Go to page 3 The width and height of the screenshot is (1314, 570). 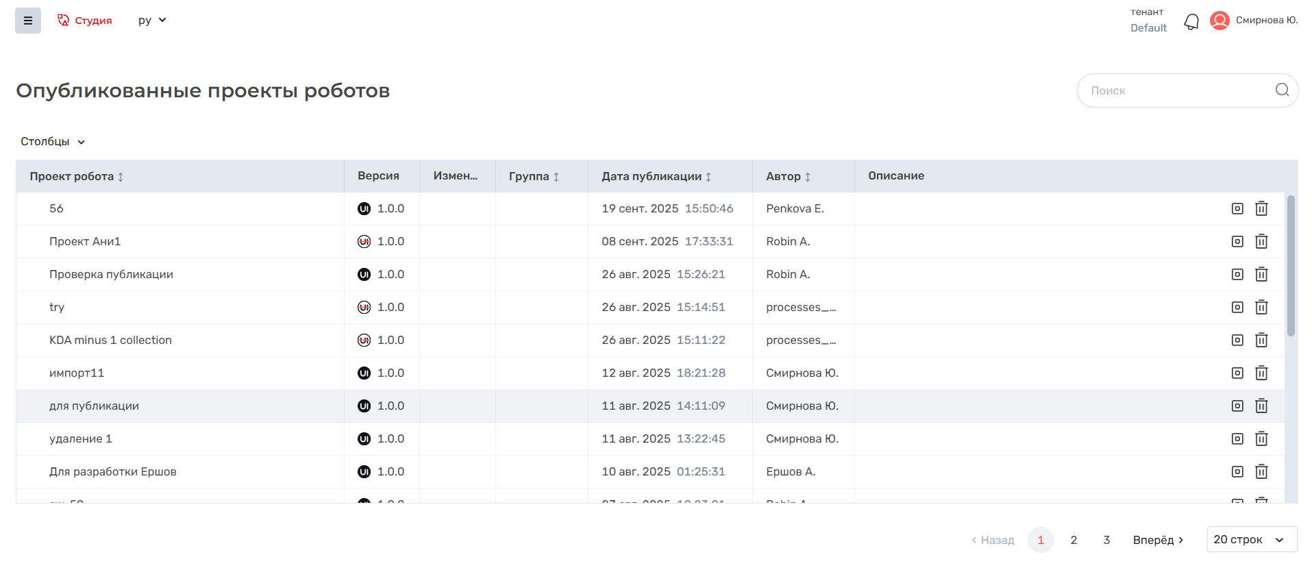click(x=1106, y=540)
